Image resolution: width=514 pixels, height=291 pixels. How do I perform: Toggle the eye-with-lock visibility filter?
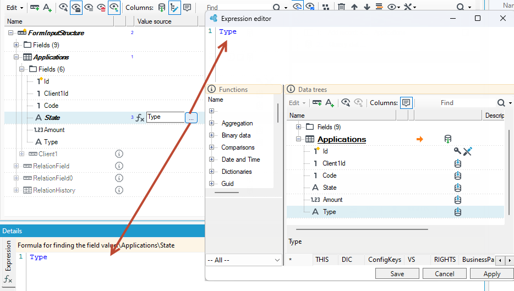76,8
